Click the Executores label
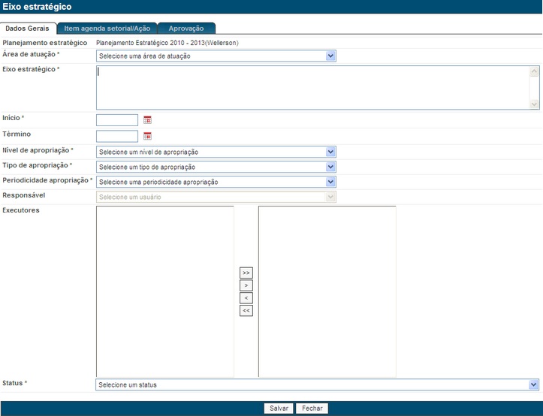Image resolution: width=543 pixels, height=416 pixels. (21, 210)
